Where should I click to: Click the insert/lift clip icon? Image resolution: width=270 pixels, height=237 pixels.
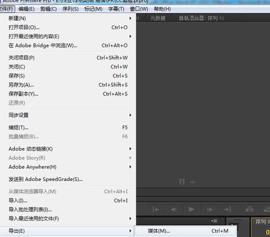click(249, 209)
